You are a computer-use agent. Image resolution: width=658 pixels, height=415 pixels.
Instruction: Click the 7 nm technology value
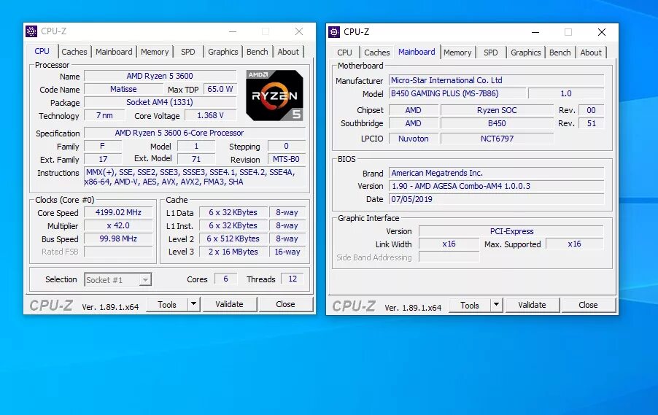click(x=104, y=115)
